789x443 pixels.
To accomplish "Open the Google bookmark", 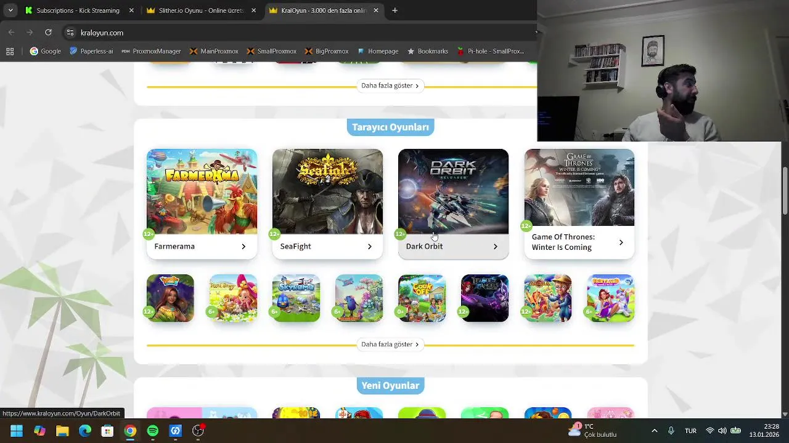I will (46, 51).
